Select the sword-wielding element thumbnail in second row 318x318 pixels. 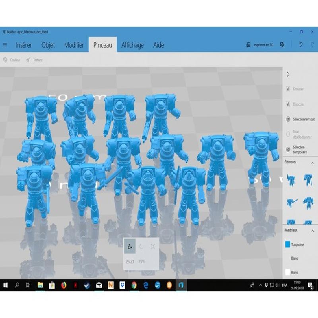(292, 202)
